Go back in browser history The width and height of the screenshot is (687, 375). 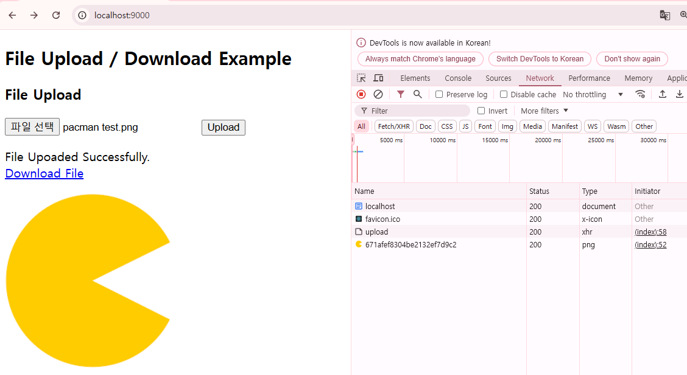tap(12, 15)
